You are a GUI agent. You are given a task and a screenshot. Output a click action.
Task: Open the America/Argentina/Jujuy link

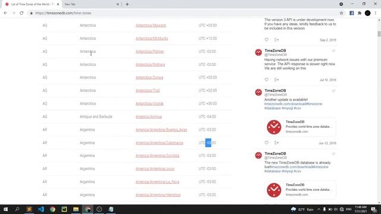click(155, 169)
